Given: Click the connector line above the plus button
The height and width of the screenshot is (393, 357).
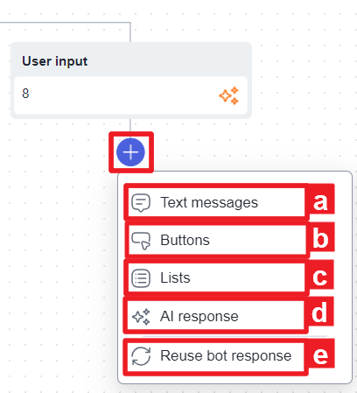Looking at the screenshot, I should (x=130, y=125).
